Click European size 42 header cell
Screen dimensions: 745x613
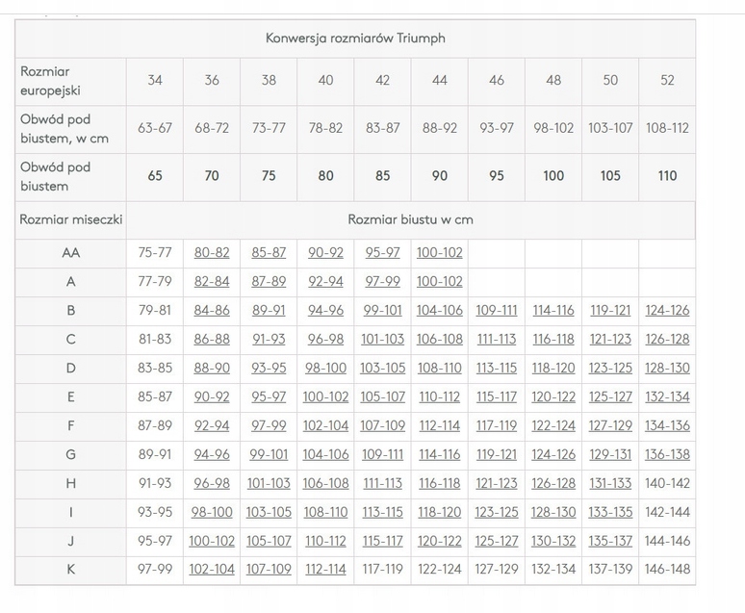(382, 80)
